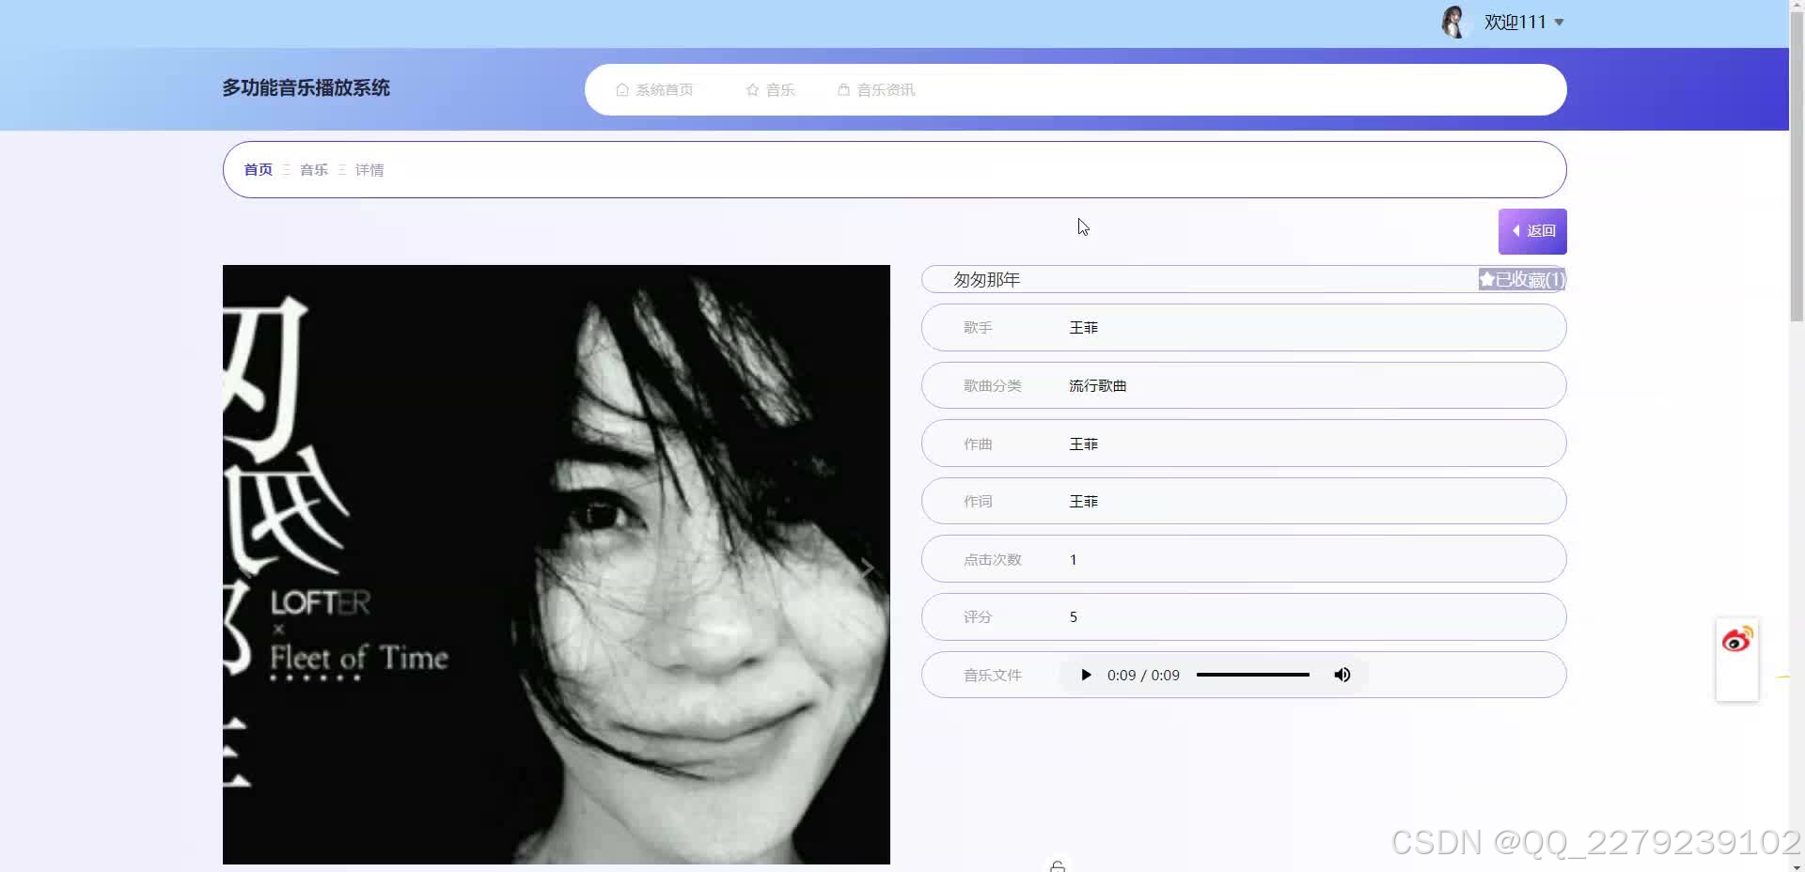This screenshot has width=1805, height=872.
Task: Show previous album image arrow
Action: pos(244,568)
